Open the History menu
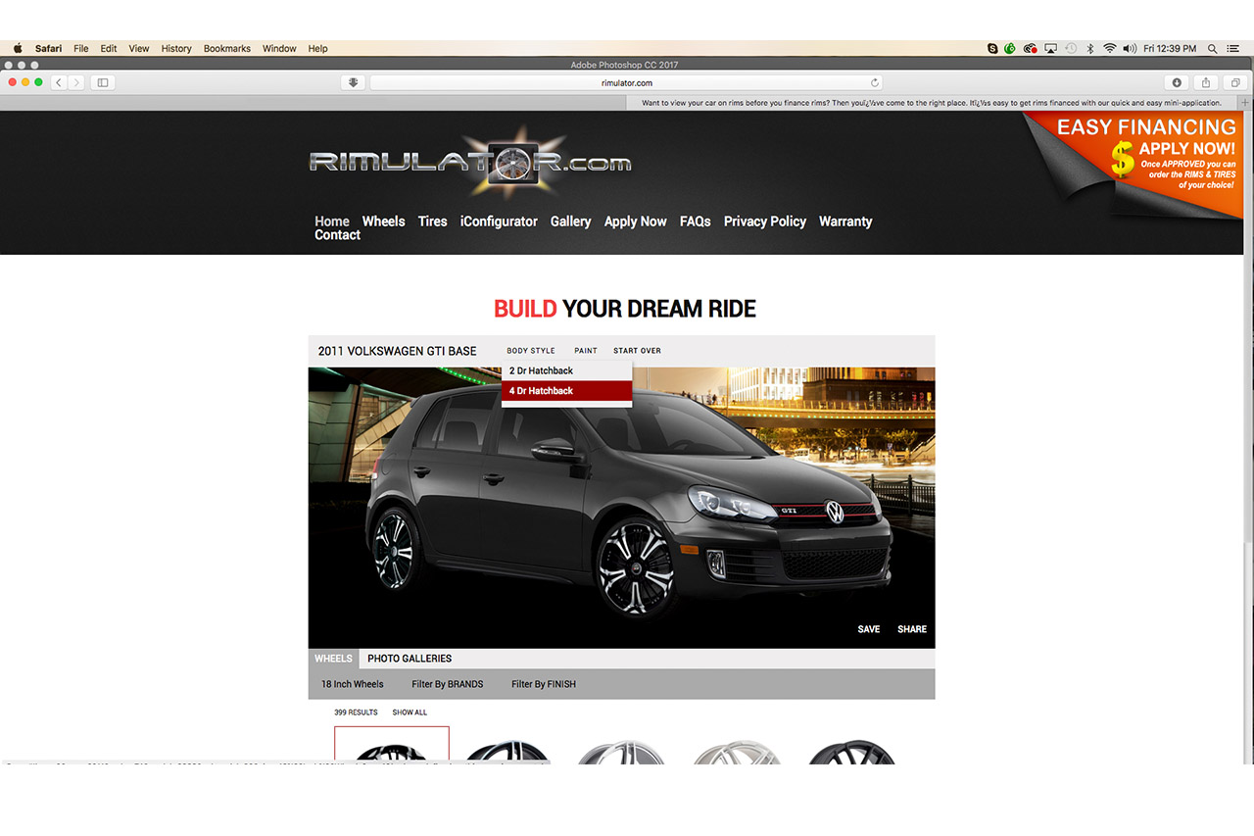 [x=176, y=48]
